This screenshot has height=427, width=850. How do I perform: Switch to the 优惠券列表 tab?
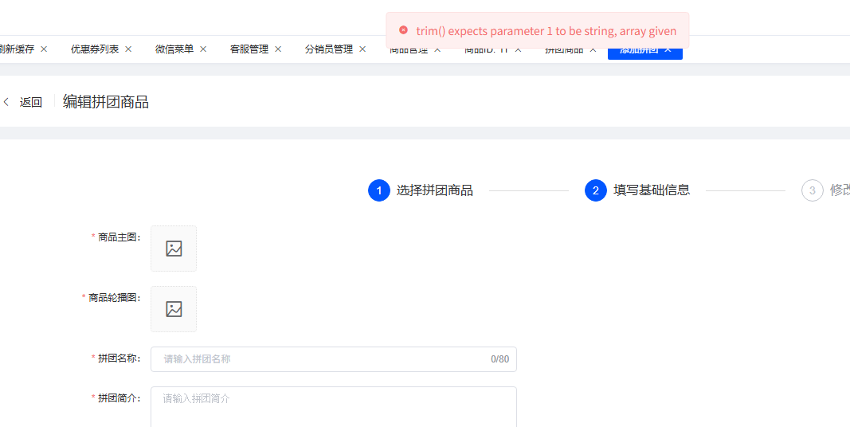[94, 49]
